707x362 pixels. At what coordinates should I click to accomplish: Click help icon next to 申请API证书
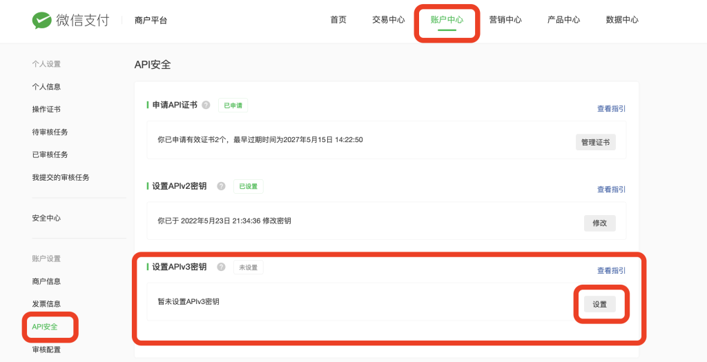click(x=206, y=105)
